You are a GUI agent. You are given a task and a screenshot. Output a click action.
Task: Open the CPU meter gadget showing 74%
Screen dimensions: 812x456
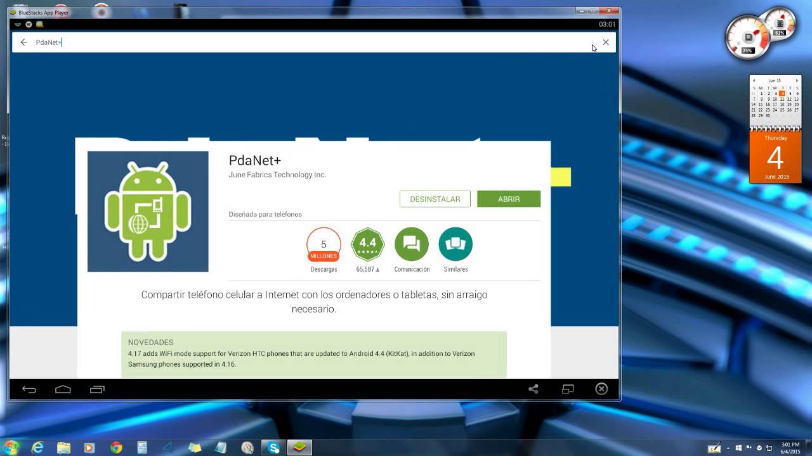747,37
